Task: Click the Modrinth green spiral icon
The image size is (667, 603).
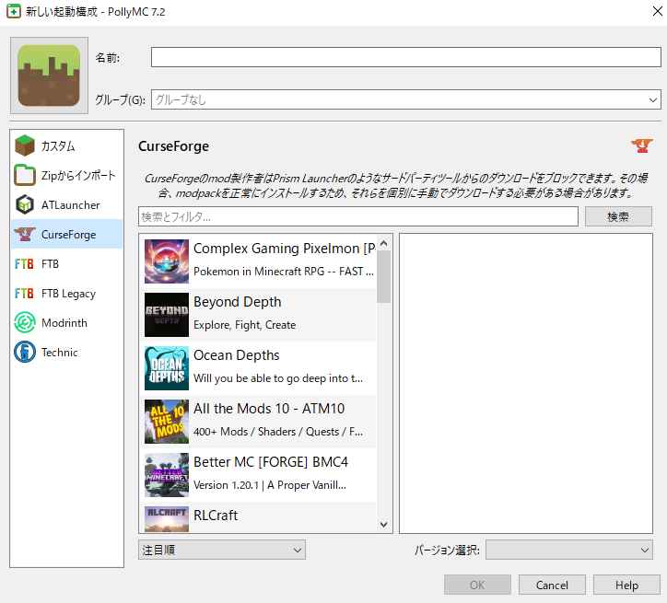Action: click(25, 322)
